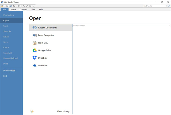The image size is (171, 115).
Task: Select From Computer option
Action: tap(46, 35)
